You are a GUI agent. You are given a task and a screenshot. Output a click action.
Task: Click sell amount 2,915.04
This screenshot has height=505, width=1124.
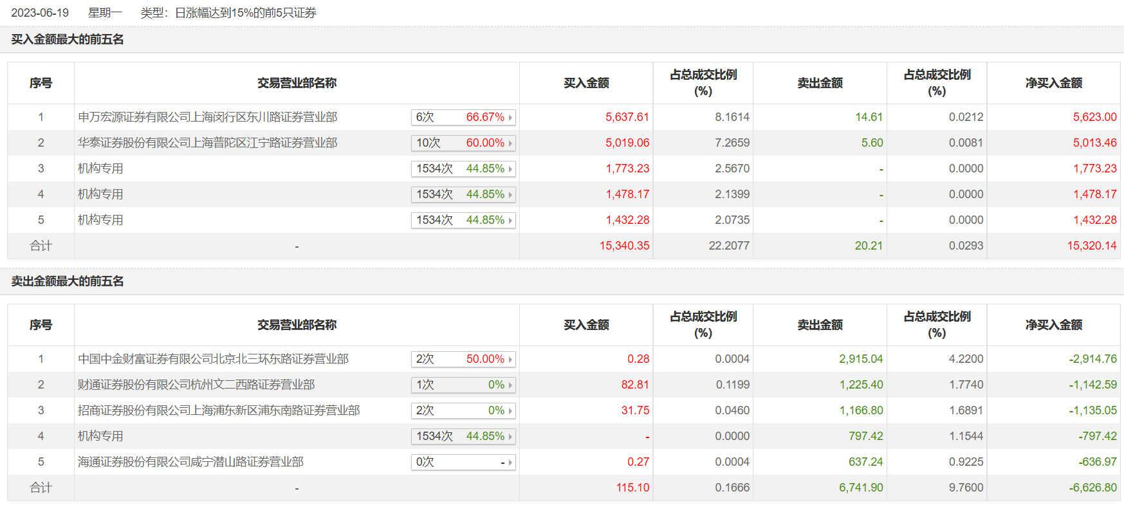point(861,359)
